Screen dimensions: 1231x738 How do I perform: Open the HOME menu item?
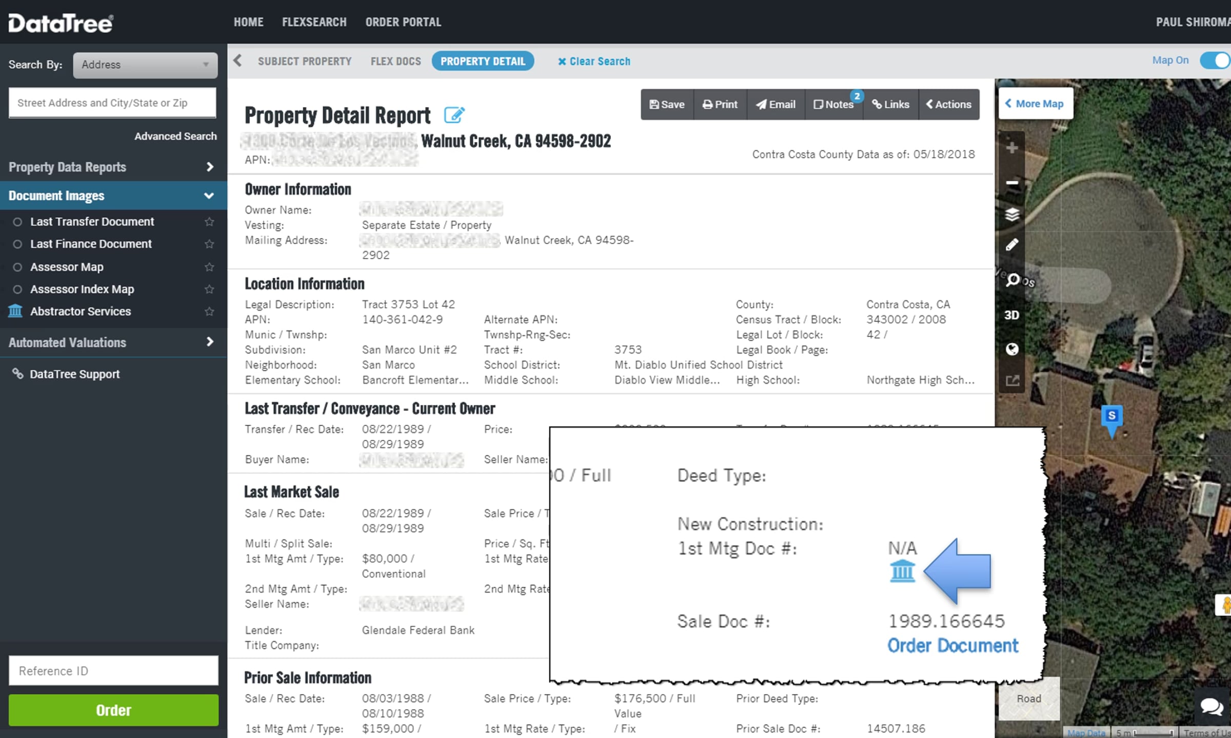click(249, 22)
